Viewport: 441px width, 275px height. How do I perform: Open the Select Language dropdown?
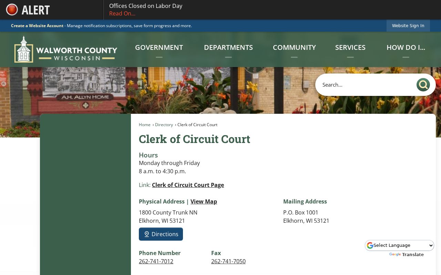tap(400, 245)
